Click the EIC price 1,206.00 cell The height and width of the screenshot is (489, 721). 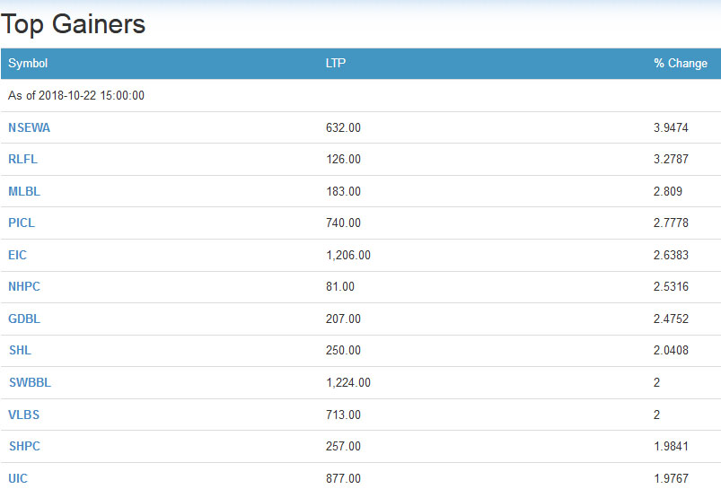[x=348, y=255]
